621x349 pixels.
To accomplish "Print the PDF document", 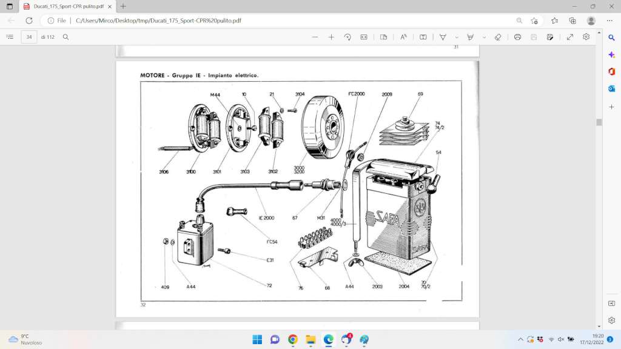I will pos(517,37).
